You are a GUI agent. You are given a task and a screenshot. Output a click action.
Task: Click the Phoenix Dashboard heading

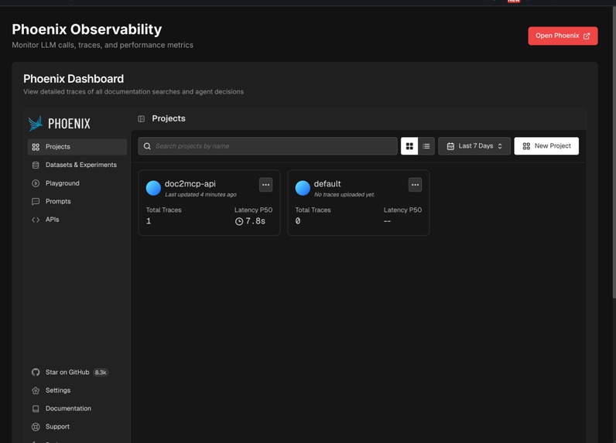(74, 79)
